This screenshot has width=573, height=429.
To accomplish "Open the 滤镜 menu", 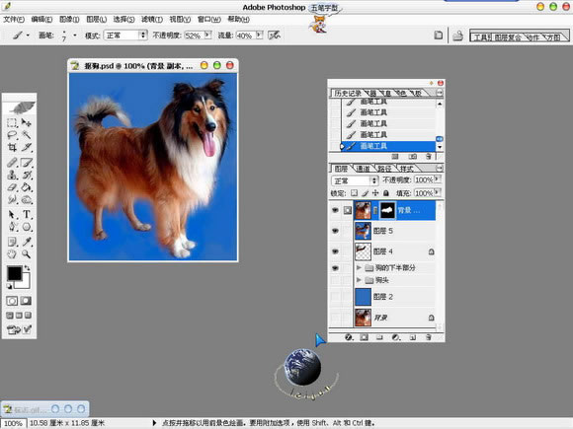I will pos(152,20).
